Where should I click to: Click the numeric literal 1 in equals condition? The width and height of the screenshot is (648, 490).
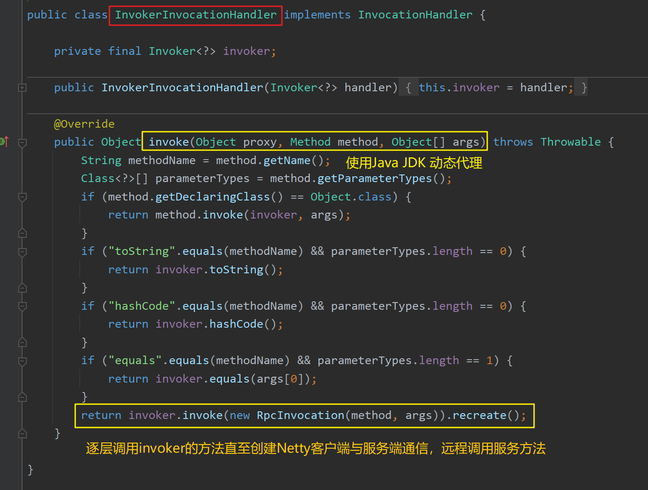(490, 361)
